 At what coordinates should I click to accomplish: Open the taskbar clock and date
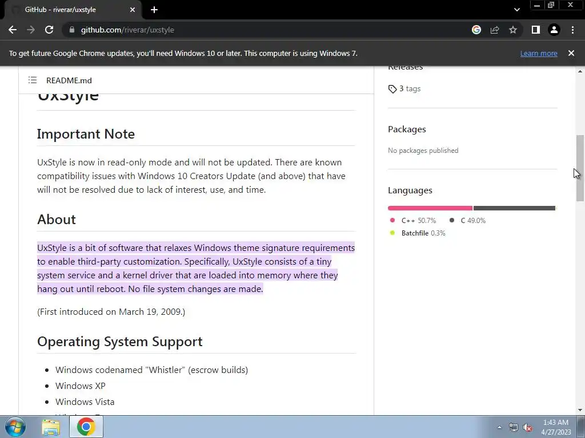(556, 427)
